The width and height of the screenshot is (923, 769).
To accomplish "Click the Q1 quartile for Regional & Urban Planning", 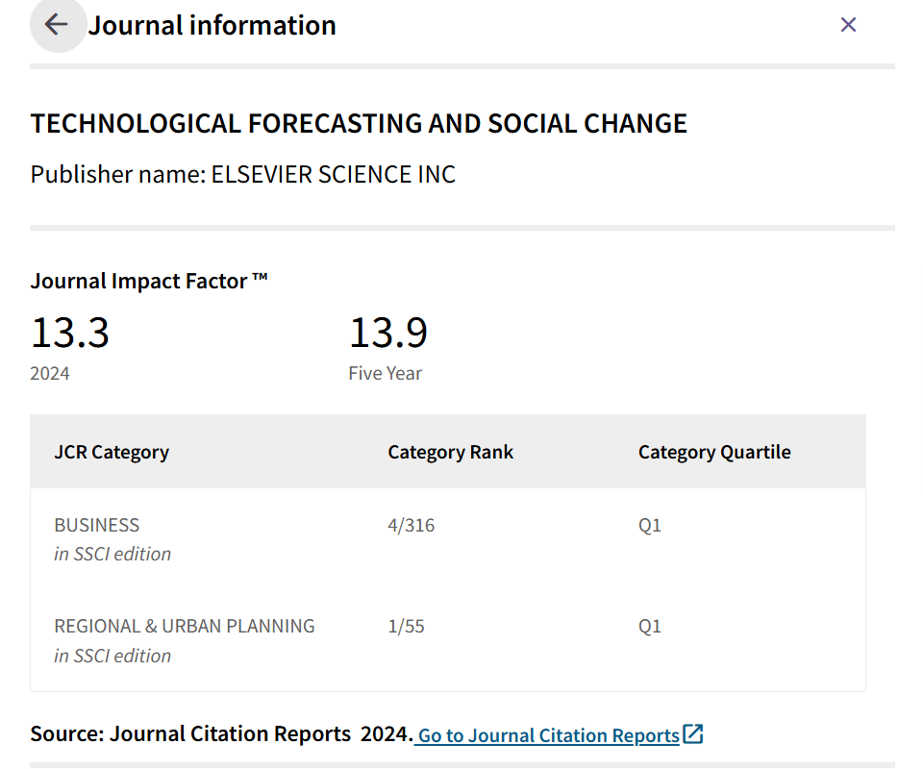I will click(x=650, y=626).
